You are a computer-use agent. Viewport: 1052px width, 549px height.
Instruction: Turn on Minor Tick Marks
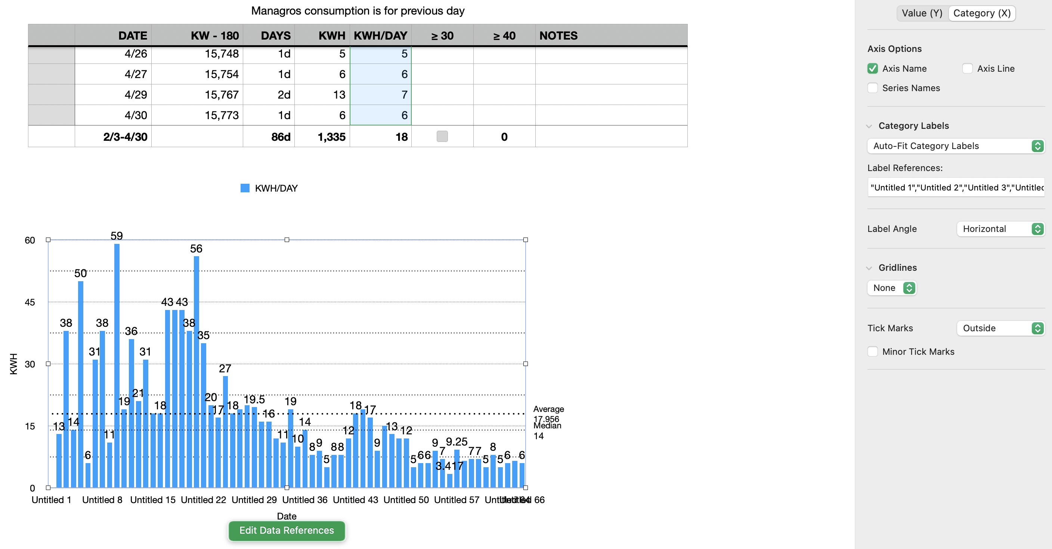[872, 352]
